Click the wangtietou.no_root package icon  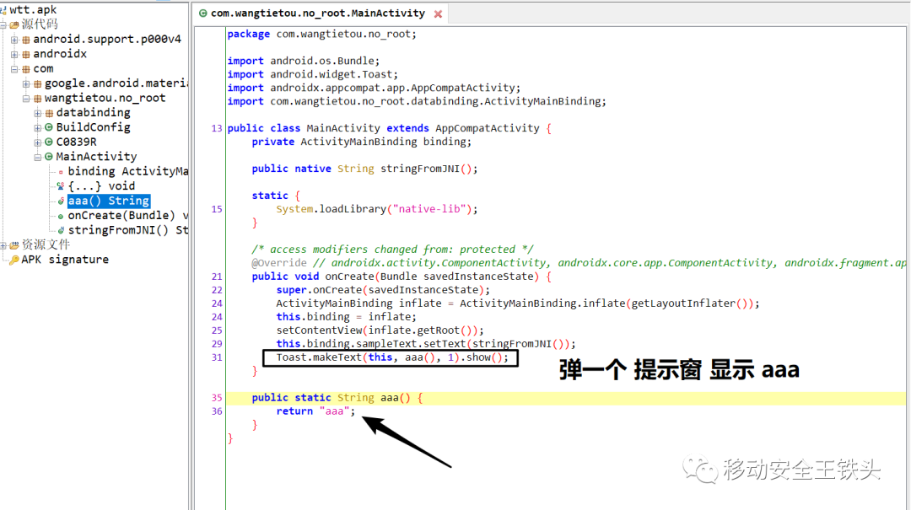coord(37,98)
